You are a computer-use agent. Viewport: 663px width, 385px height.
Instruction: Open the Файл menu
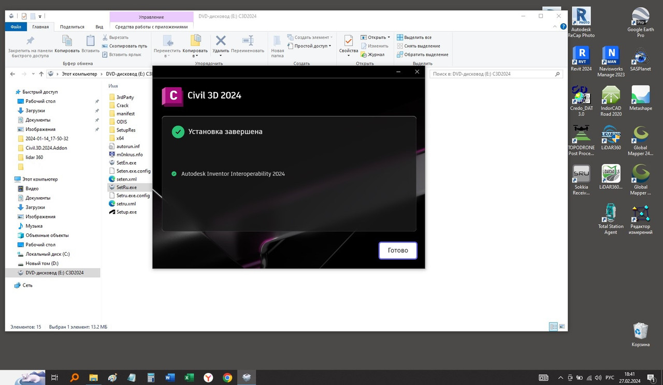click(16, 26)
